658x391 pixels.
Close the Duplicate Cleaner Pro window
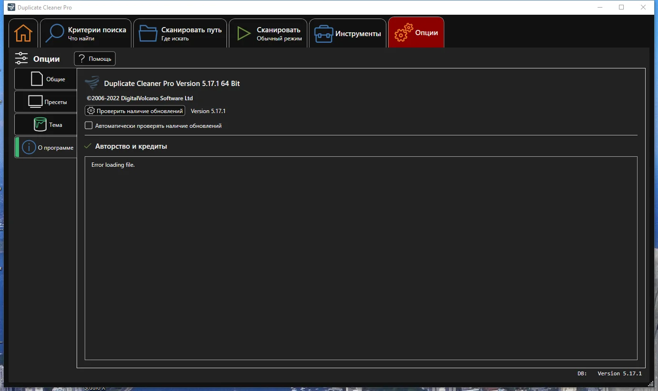click(x=643, y=7)
